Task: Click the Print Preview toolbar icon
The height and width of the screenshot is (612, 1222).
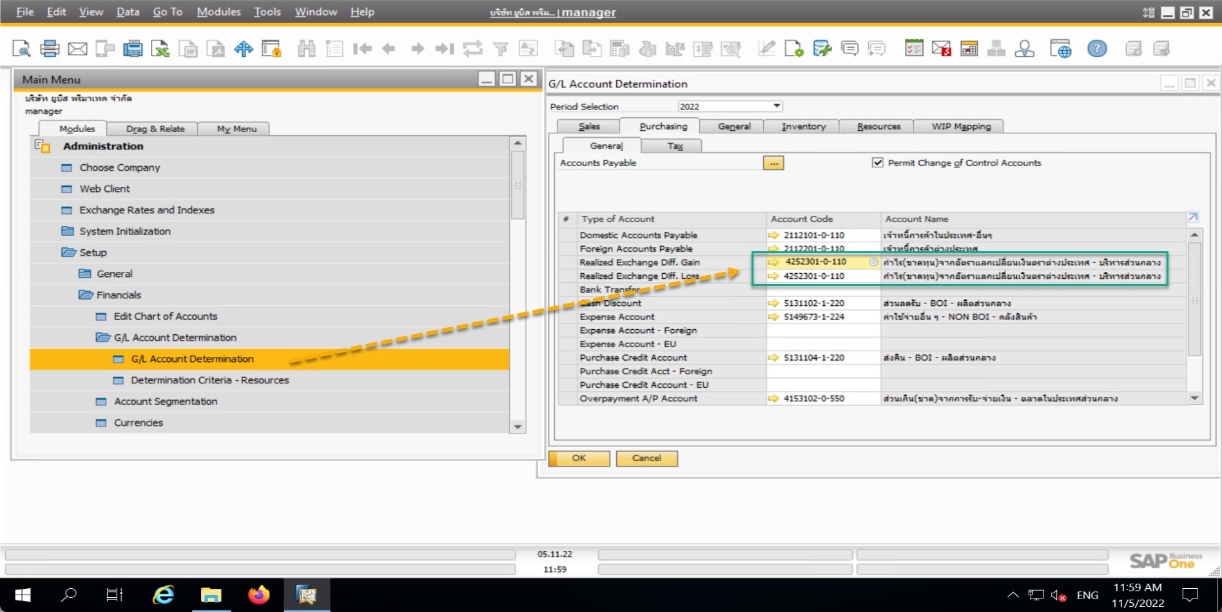Action: coord(21,49)
